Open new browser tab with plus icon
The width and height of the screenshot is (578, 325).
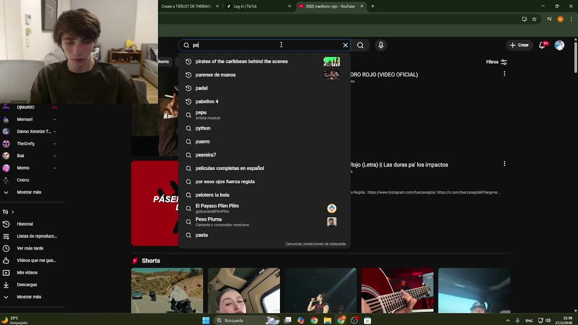point(373,6)
